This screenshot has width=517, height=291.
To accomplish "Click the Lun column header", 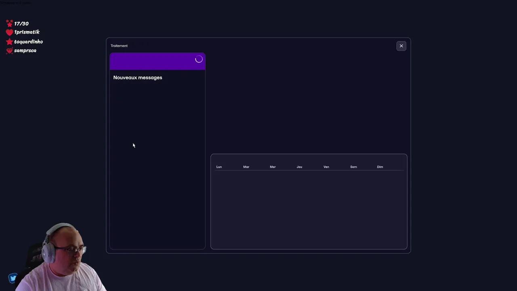I will (x=219, y=167).
